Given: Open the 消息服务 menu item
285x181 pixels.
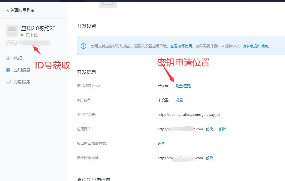Looking at the screenshot, I should [x=22, y=82].
